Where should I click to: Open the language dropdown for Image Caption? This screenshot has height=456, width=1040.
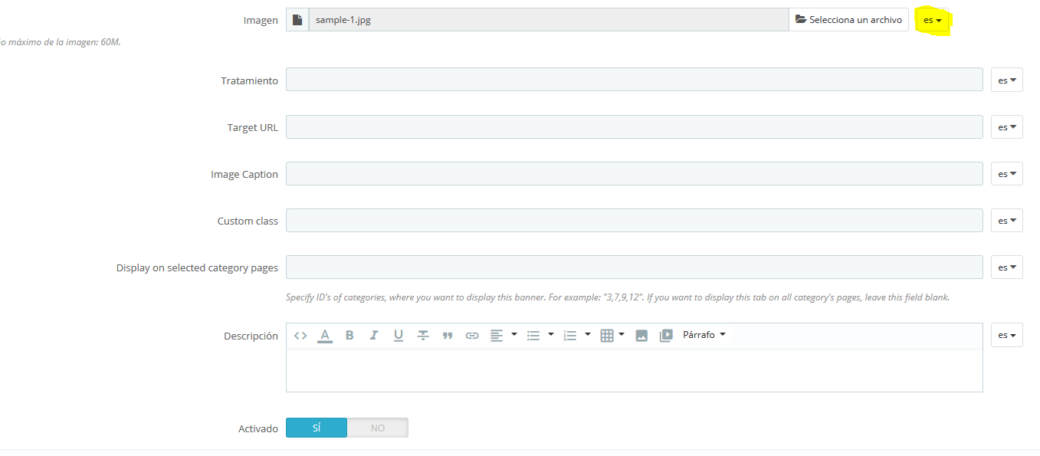[x=1007, y=174]
